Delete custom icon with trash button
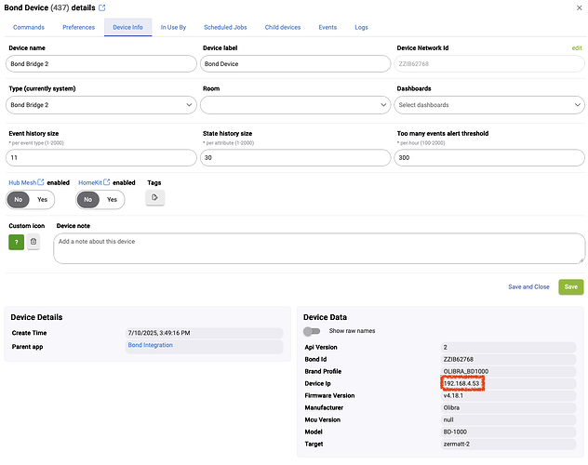The height and width of the screenshot is (465, 588). click(x=33, y=242)
